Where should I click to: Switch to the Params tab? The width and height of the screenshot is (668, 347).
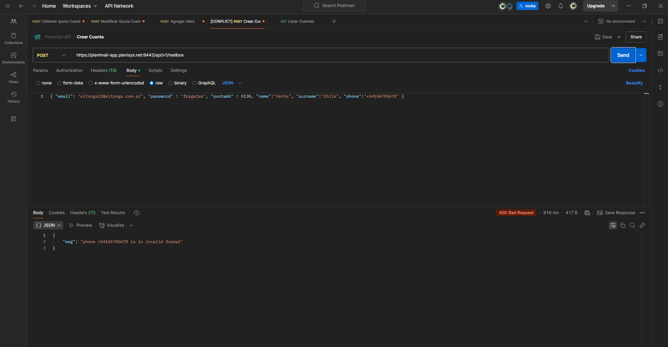click(x=40, y=70)
